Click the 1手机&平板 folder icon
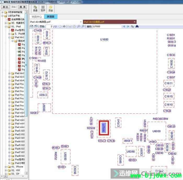 (5, 16)
